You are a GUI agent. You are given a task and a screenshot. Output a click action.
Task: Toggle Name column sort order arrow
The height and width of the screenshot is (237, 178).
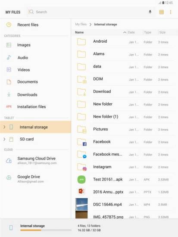(x=125, y=32)
